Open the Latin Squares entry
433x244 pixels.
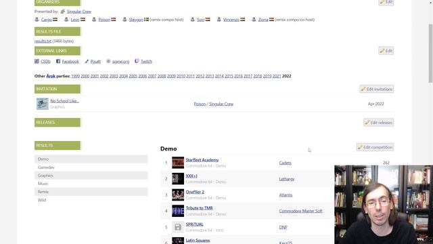(198, 241)
